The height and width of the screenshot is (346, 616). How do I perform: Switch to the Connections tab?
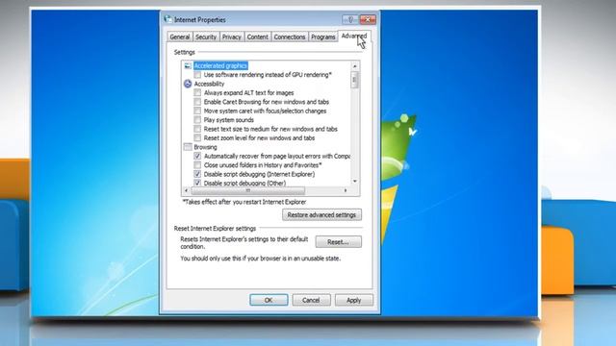(290, 37)
